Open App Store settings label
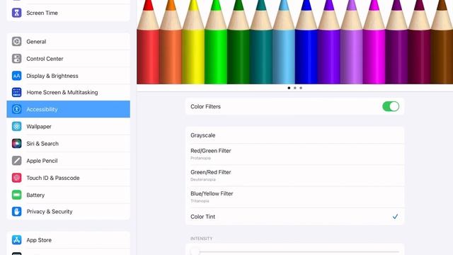This screenshot has height=255, width=453. 39,240
